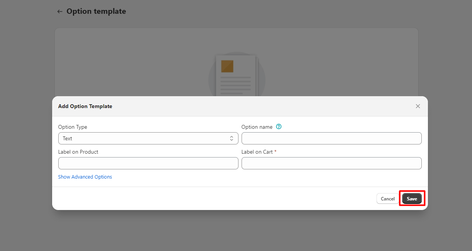Click the up-down chevron in Option Type field

click(232, 138)
